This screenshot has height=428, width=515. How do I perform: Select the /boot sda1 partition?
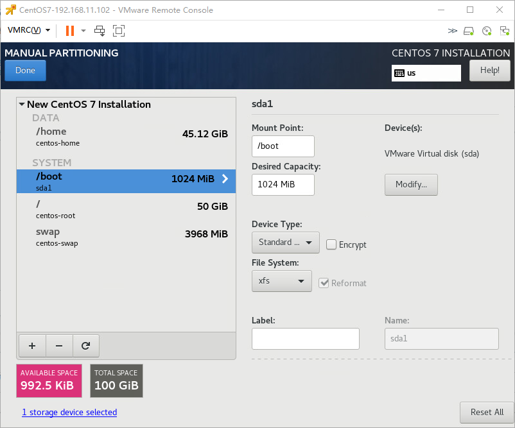(x=126, y=181)
